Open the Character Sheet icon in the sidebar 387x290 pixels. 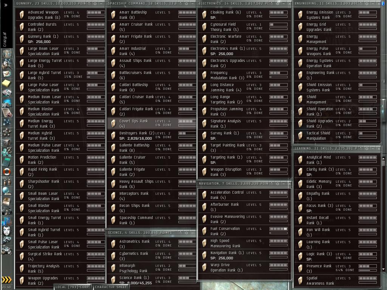tap(7, 54)
